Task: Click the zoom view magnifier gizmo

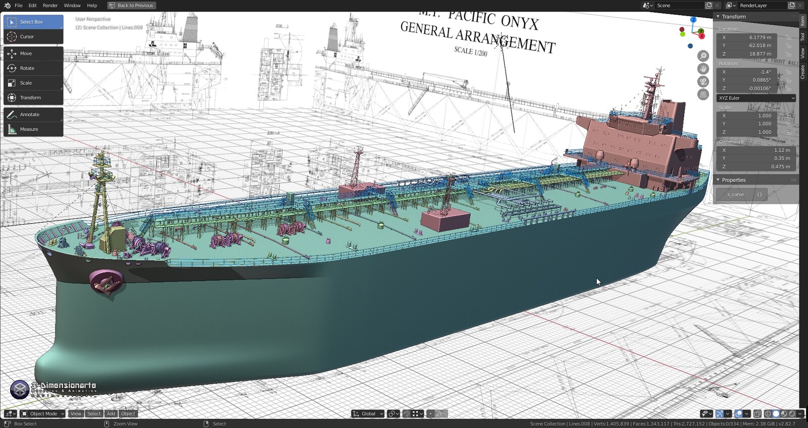Action: click(703, 56)
